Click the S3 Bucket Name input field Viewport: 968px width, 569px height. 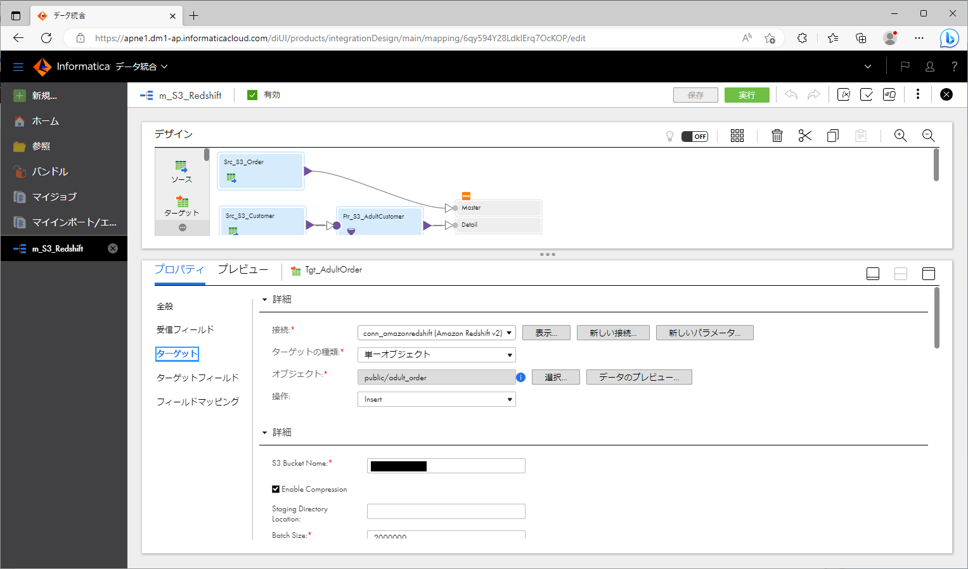tap(446, 465)
